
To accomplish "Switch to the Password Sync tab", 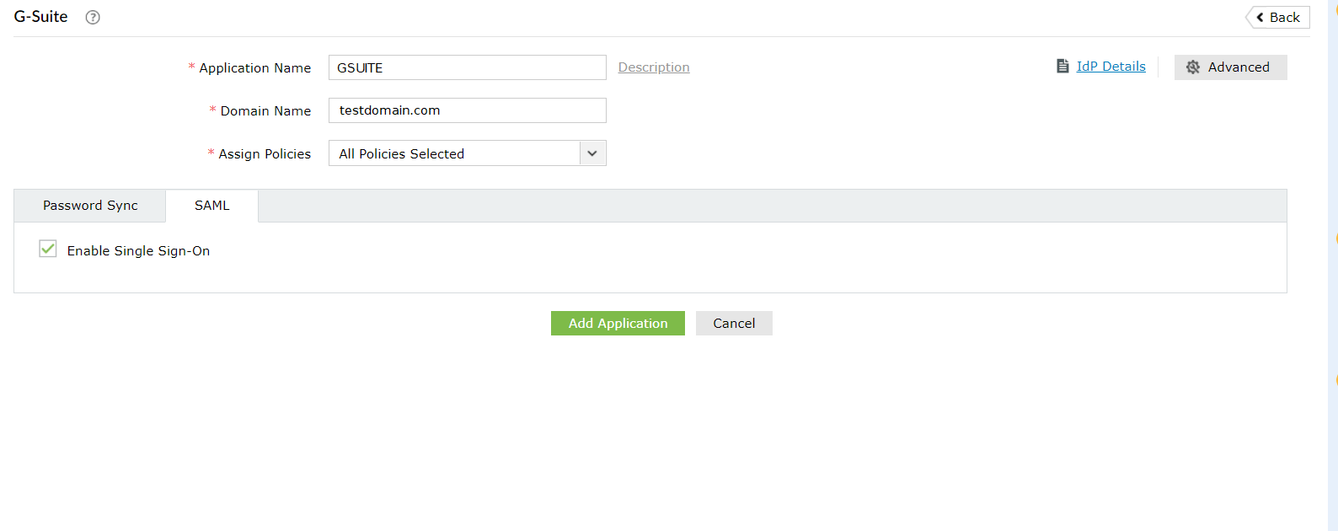I will 90,206.
